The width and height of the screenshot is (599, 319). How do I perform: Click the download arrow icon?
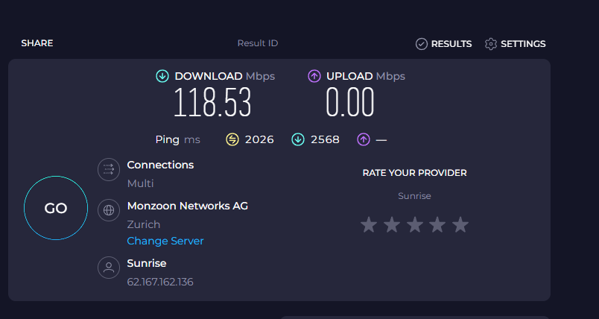[162, 76]
